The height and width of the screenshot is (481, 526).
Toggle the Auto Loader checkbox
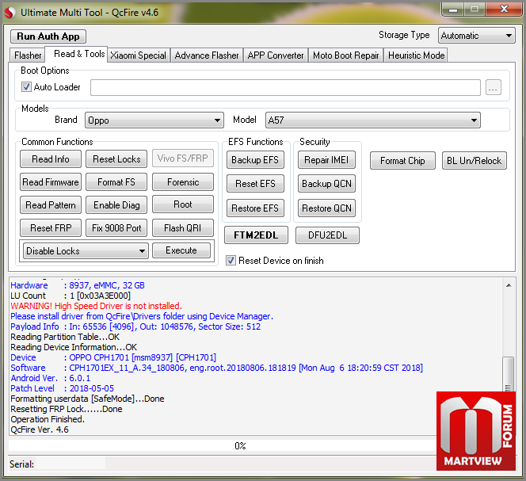[26, 87]
